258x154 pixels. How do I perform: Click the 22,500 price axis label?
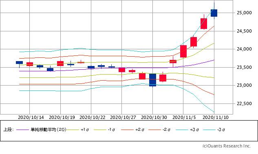[x=244, y=103]
